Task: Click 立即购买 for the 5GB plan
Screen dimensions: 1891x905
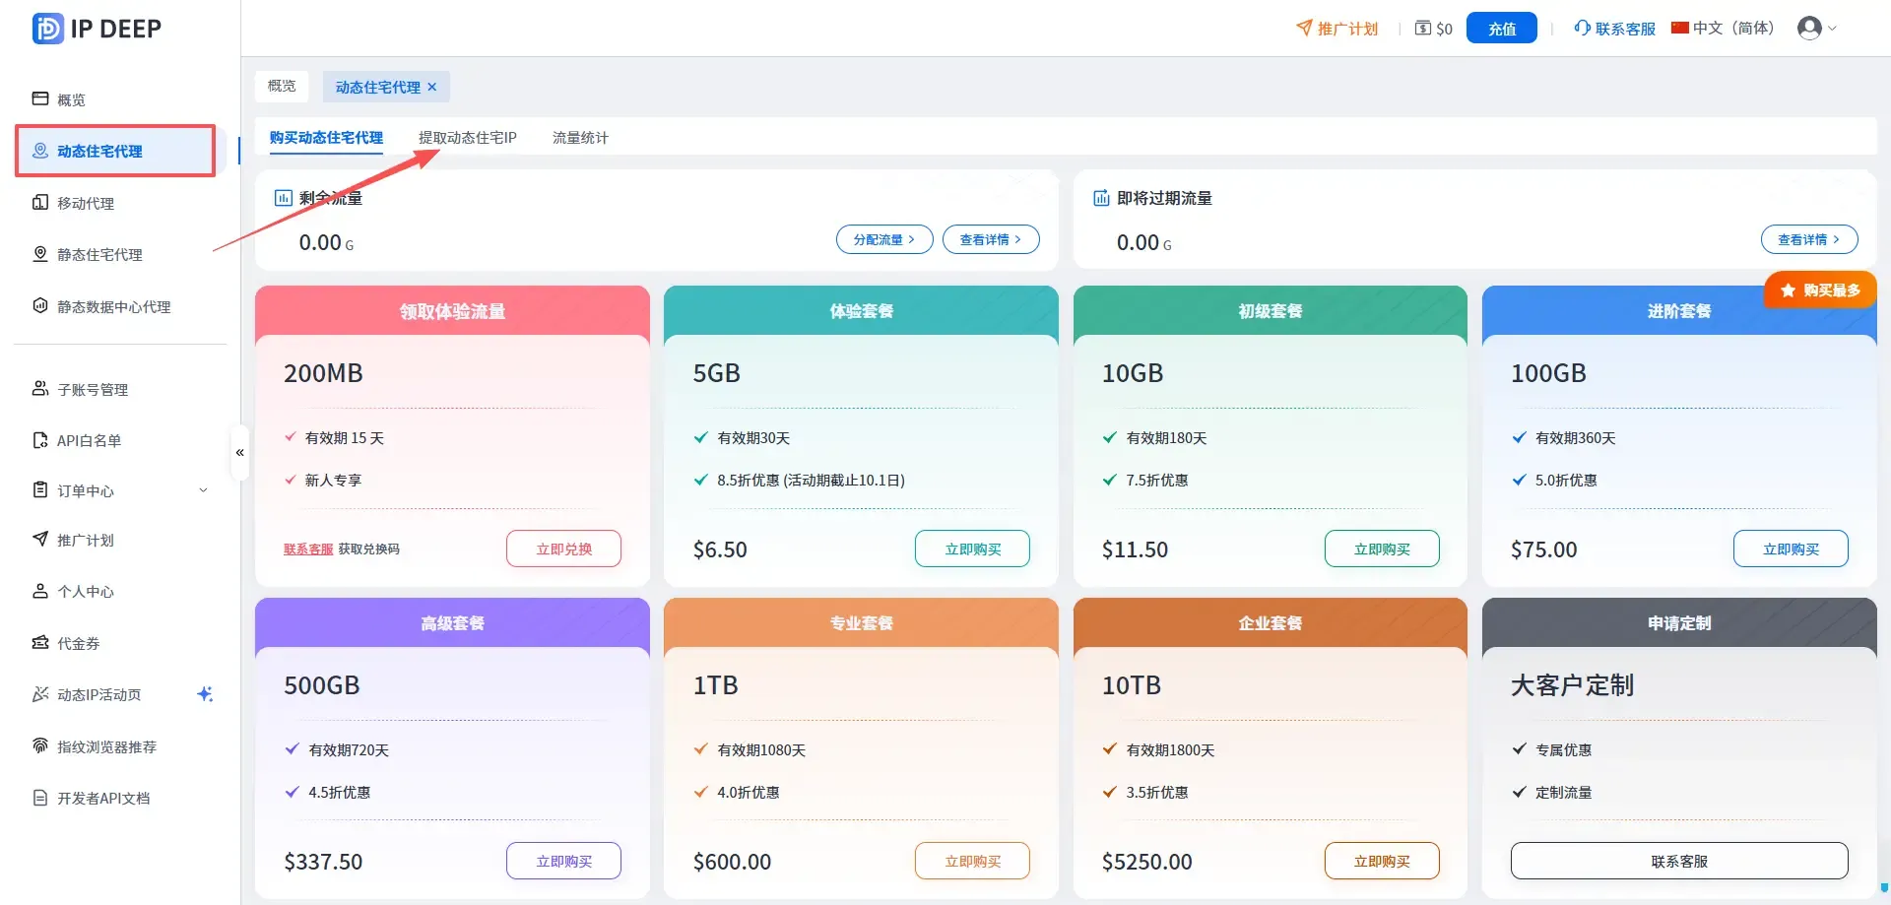Action: pos(972,549)
